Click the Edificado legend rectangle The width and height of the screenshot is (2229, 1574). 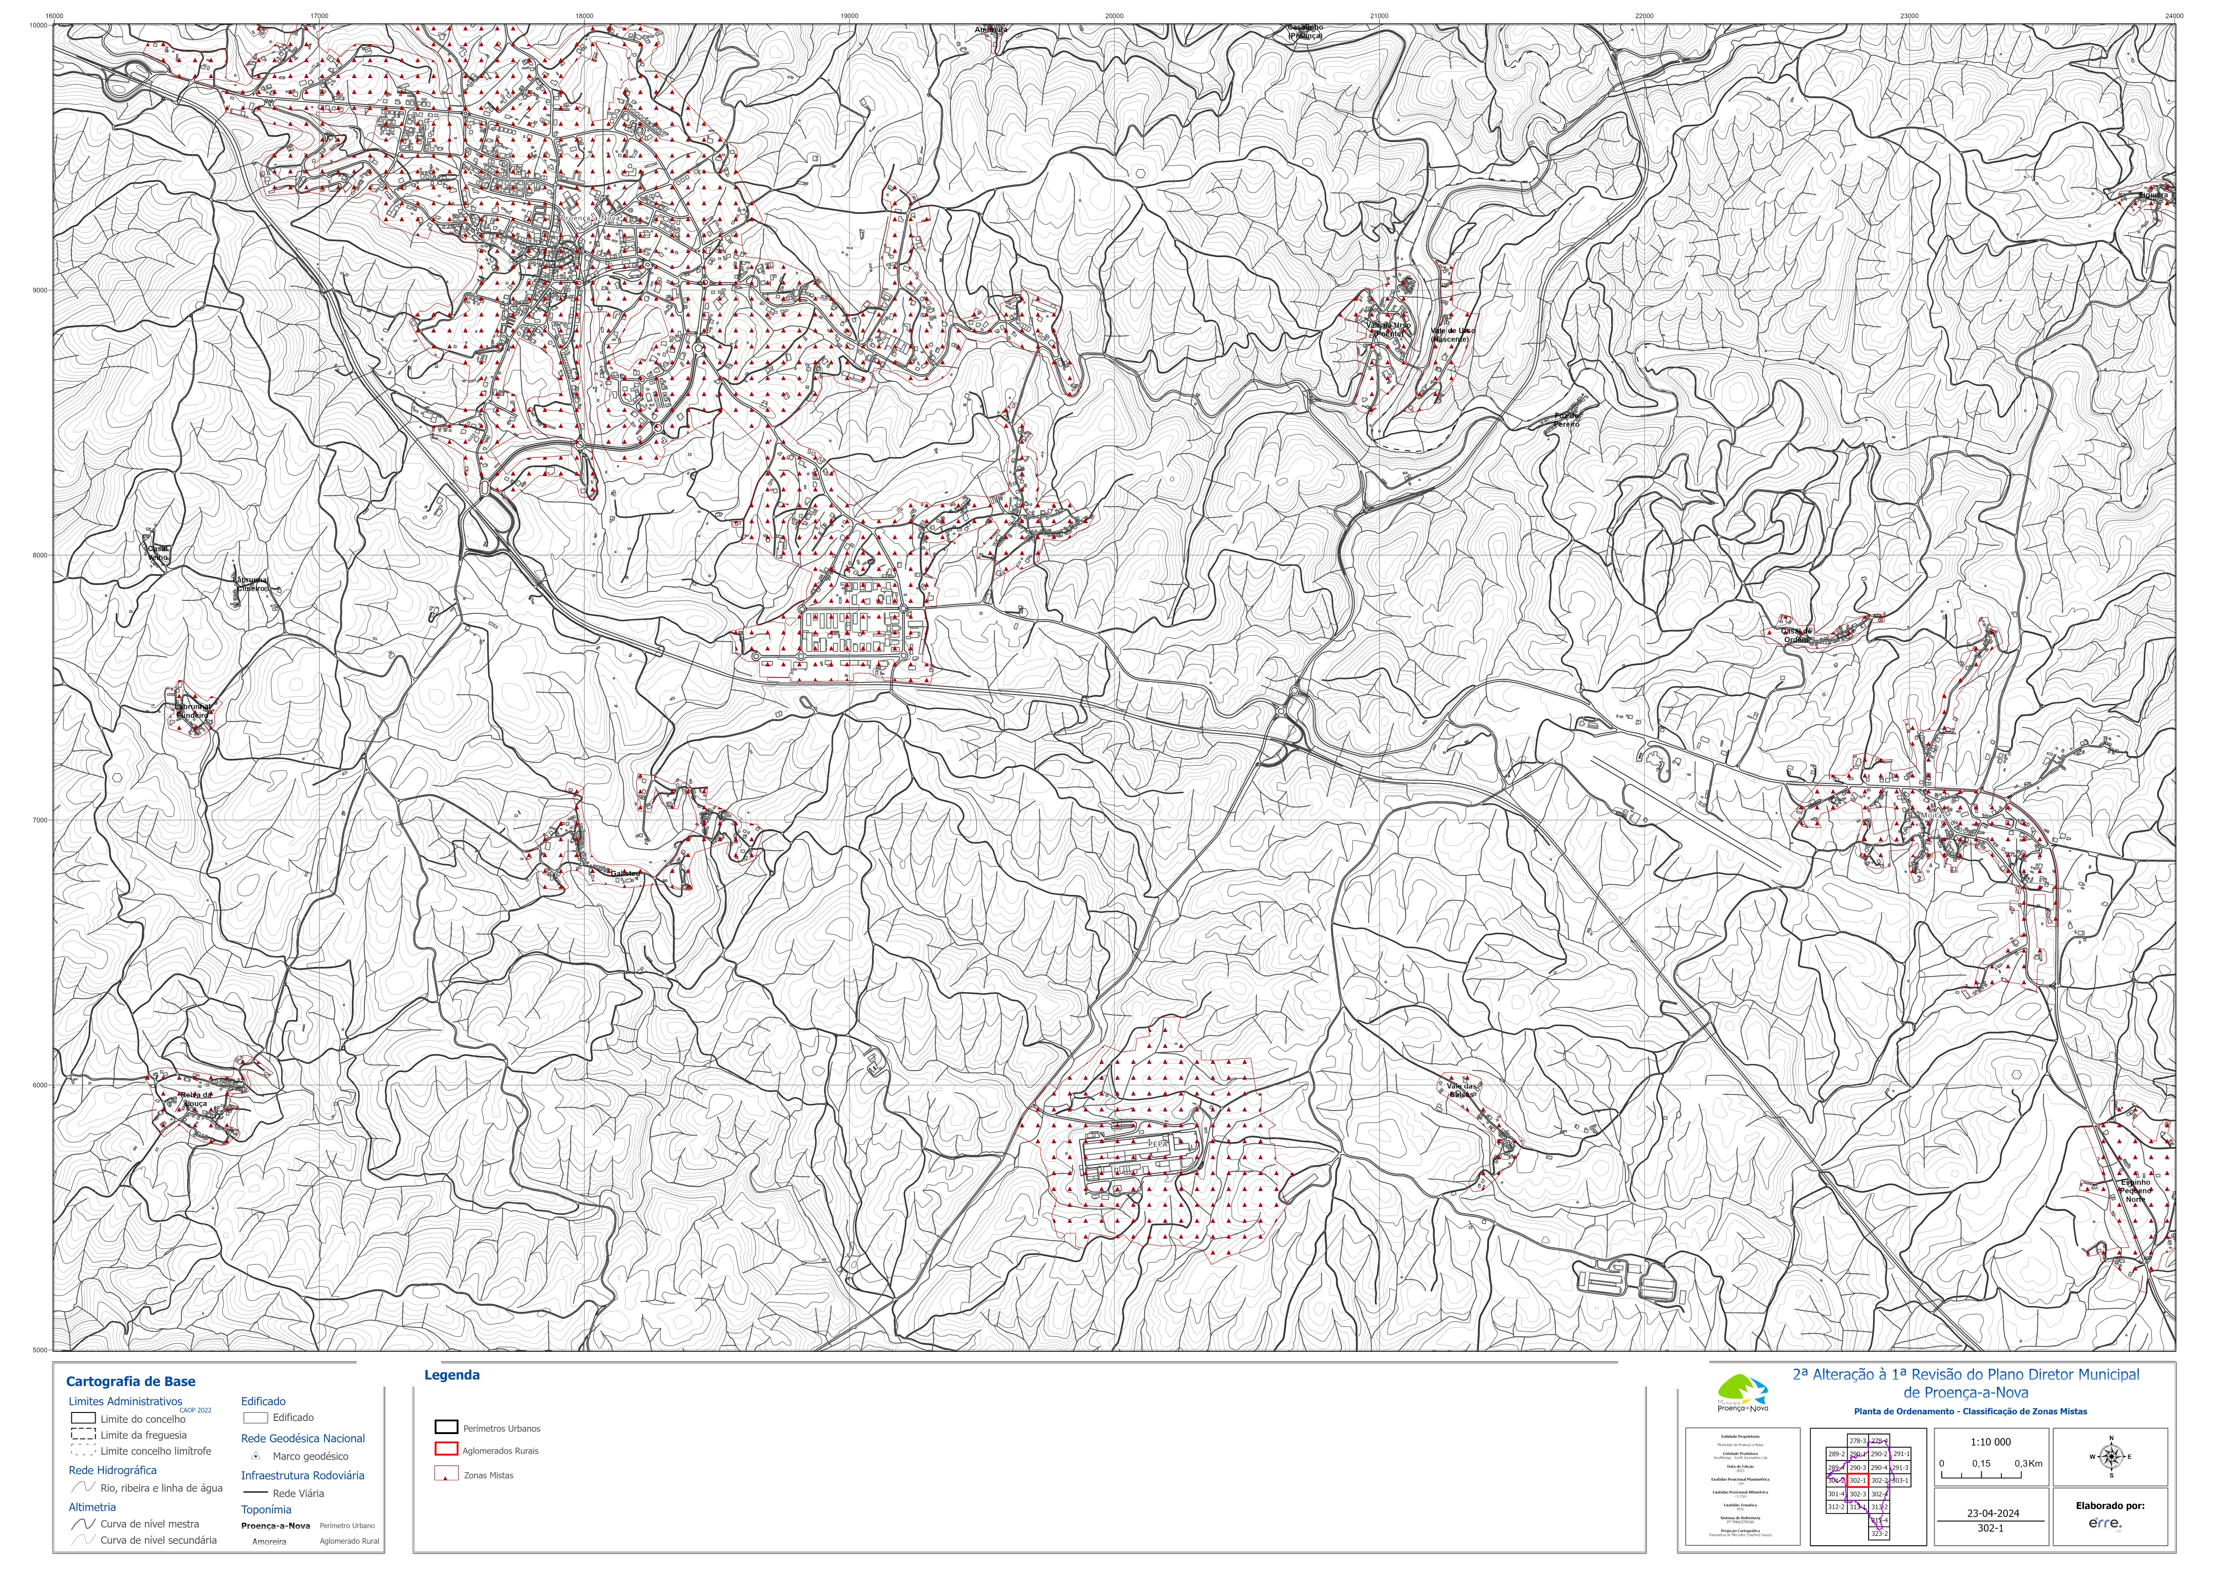click(254, 1418)
